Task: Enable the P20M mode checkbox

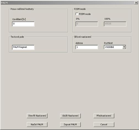Action: point(77,14)
